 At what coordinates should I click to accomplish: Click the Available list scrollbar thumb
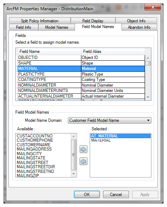74,155
